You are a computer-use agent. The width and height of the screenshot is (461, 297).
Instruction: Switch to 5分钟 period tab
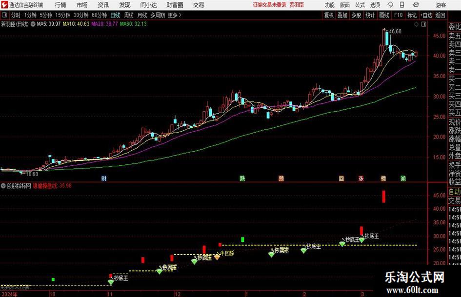(x=46, y=15)
